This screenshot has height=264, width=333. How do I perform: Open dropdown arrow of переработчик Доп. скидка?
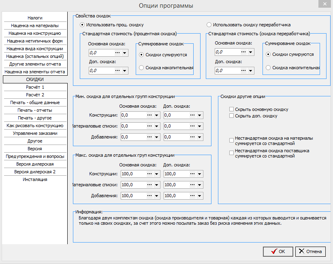pyautogui.click(x=251, y=70)
